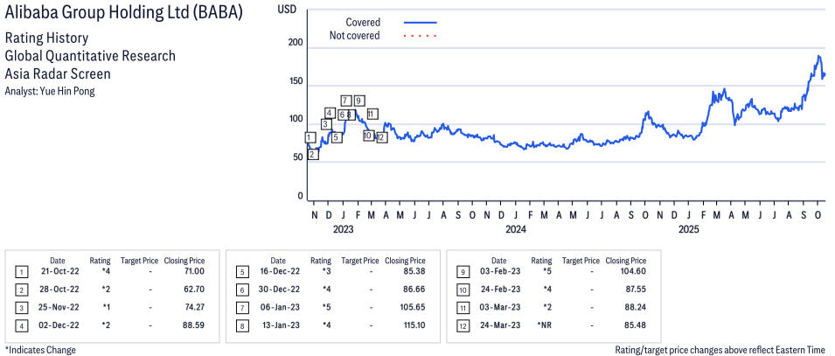Click the 2024 year label on axis

pyautogui.click(x=515, y=230)
